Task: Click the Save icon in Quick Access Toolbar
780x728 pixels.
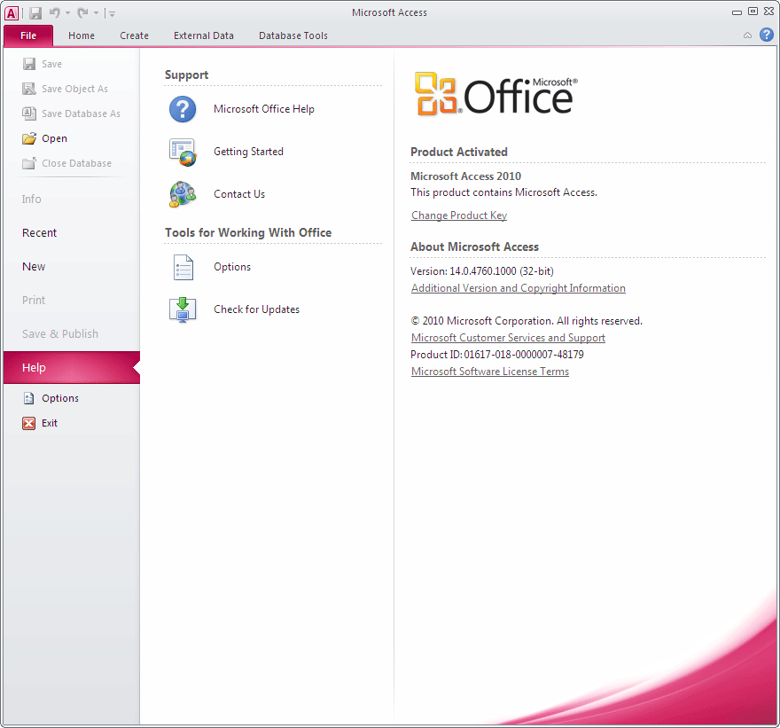Action: coord(35,13)
